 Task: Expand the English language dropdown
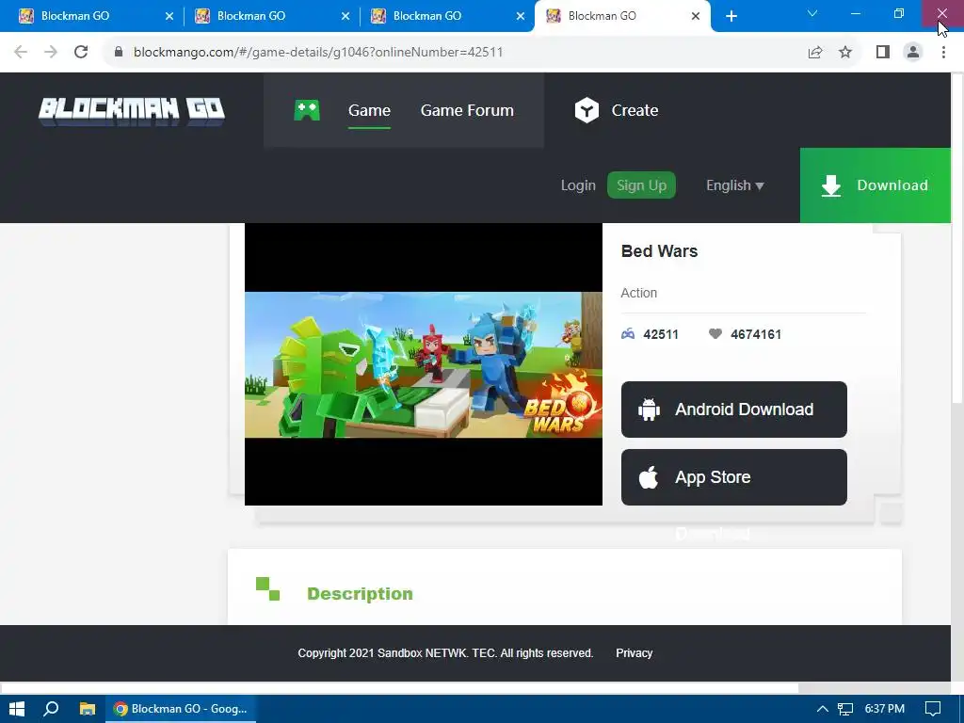coord(734,185)
